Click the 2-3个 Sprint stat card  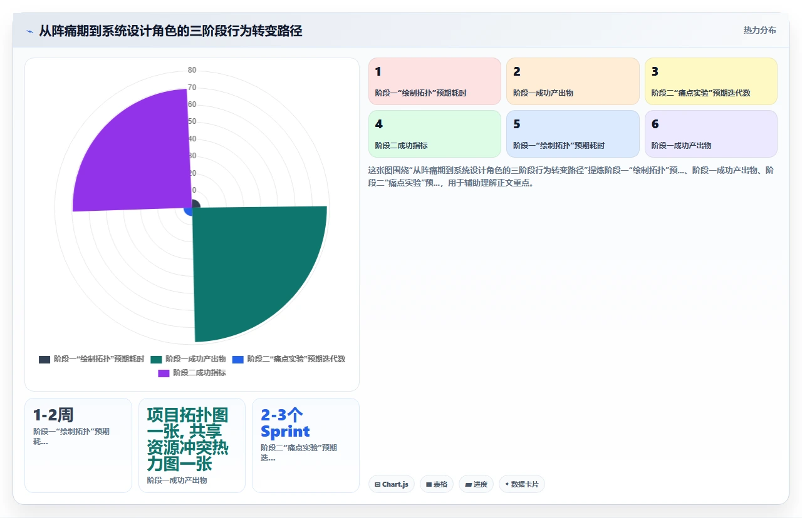[306, 445]
